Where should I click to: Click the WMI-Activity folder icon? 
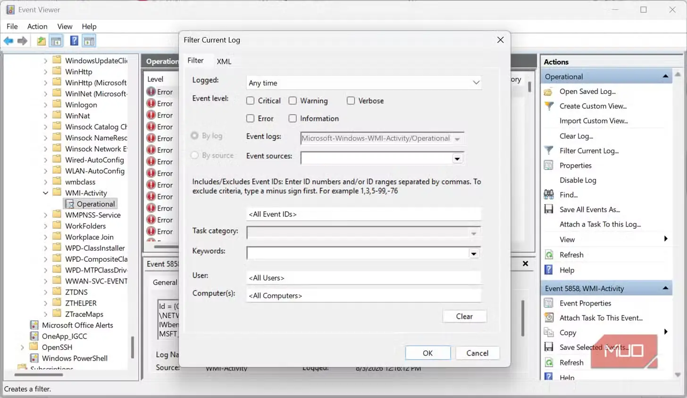57,192
